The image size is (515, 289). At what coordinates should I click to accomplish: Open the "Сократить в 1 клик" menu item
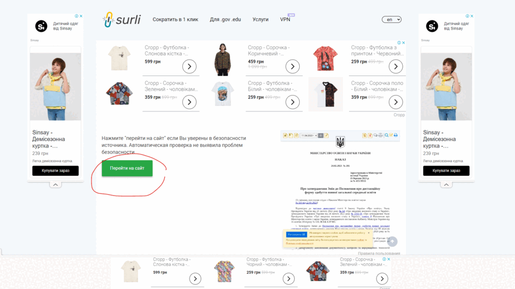click(175, 19)
